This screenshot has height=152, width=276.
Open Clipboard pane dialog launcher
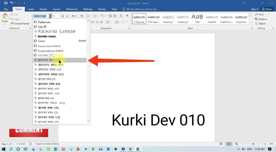[x=30, y=28]
